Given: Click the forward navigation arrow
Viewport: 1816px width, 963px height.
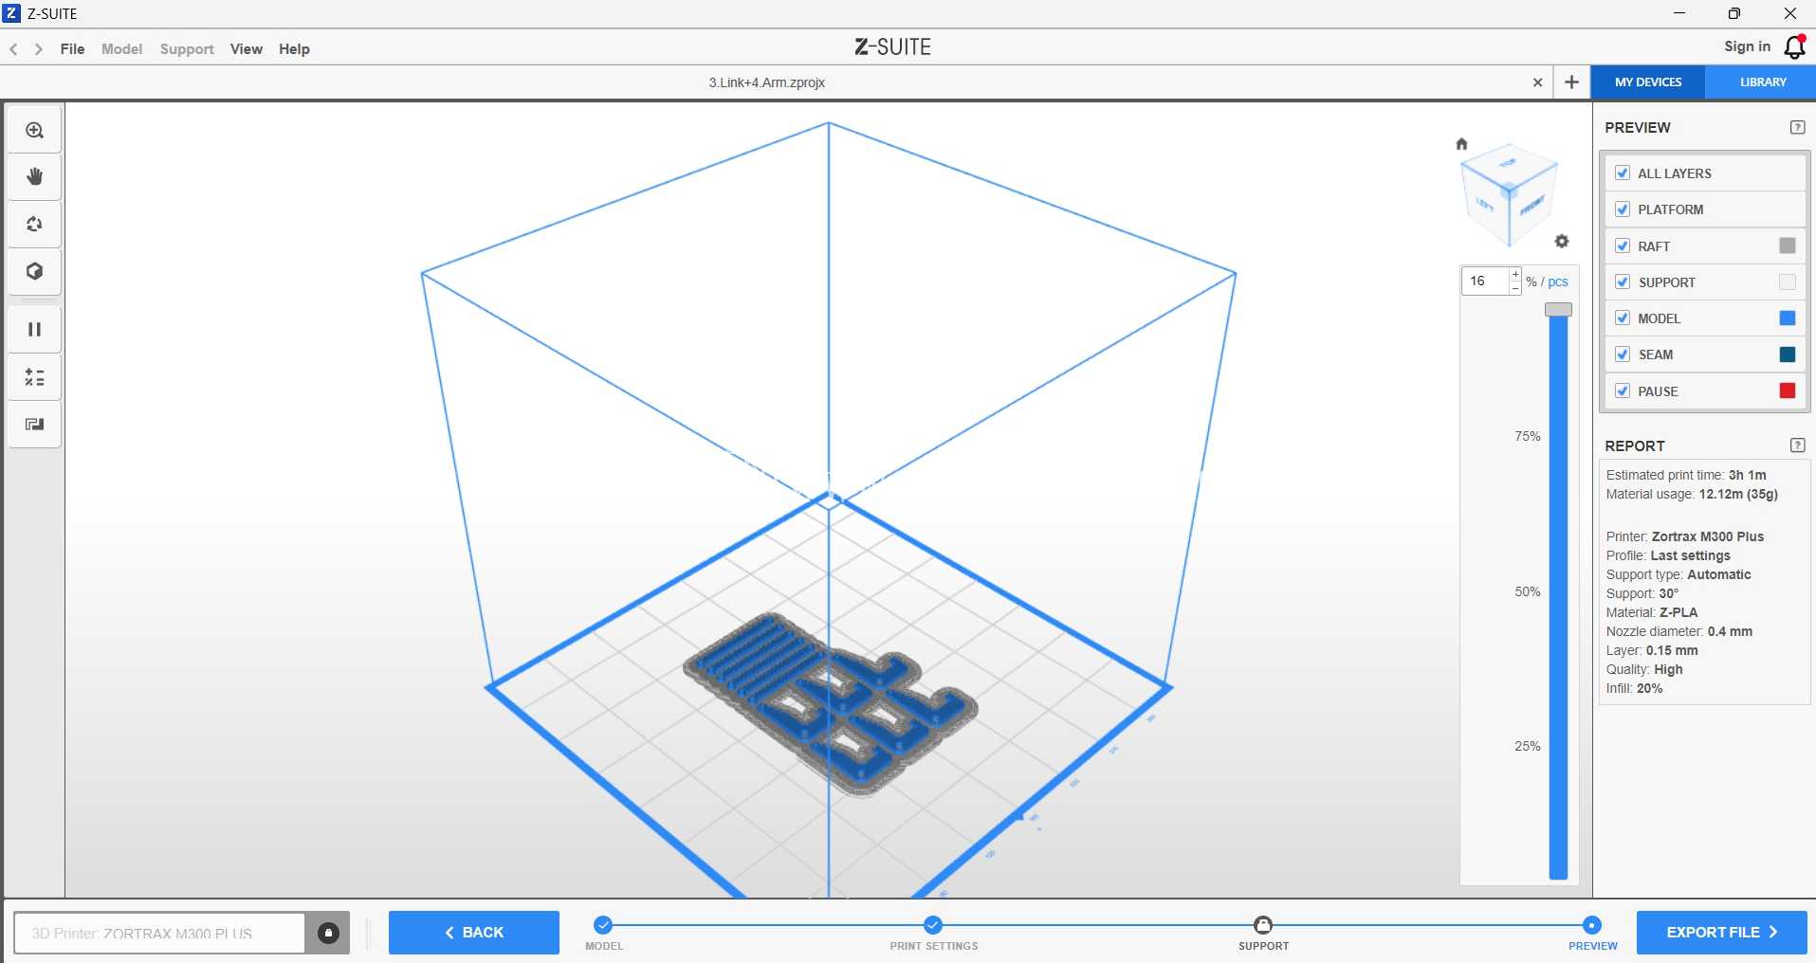Looking at the screenshot, I should [39, 49].
